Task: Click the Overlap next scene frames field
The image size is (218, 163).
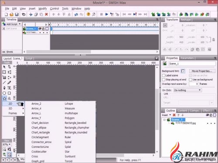Action: [194, 84]
